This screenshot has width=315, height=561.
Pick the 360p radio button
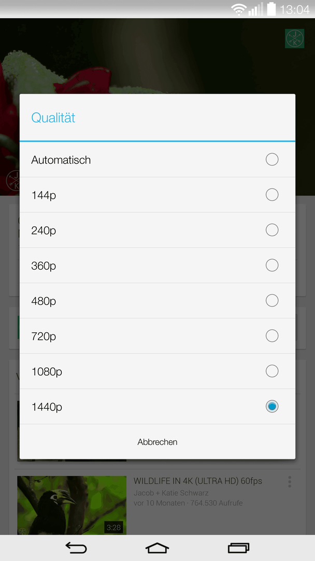click(x=272, y=265)
